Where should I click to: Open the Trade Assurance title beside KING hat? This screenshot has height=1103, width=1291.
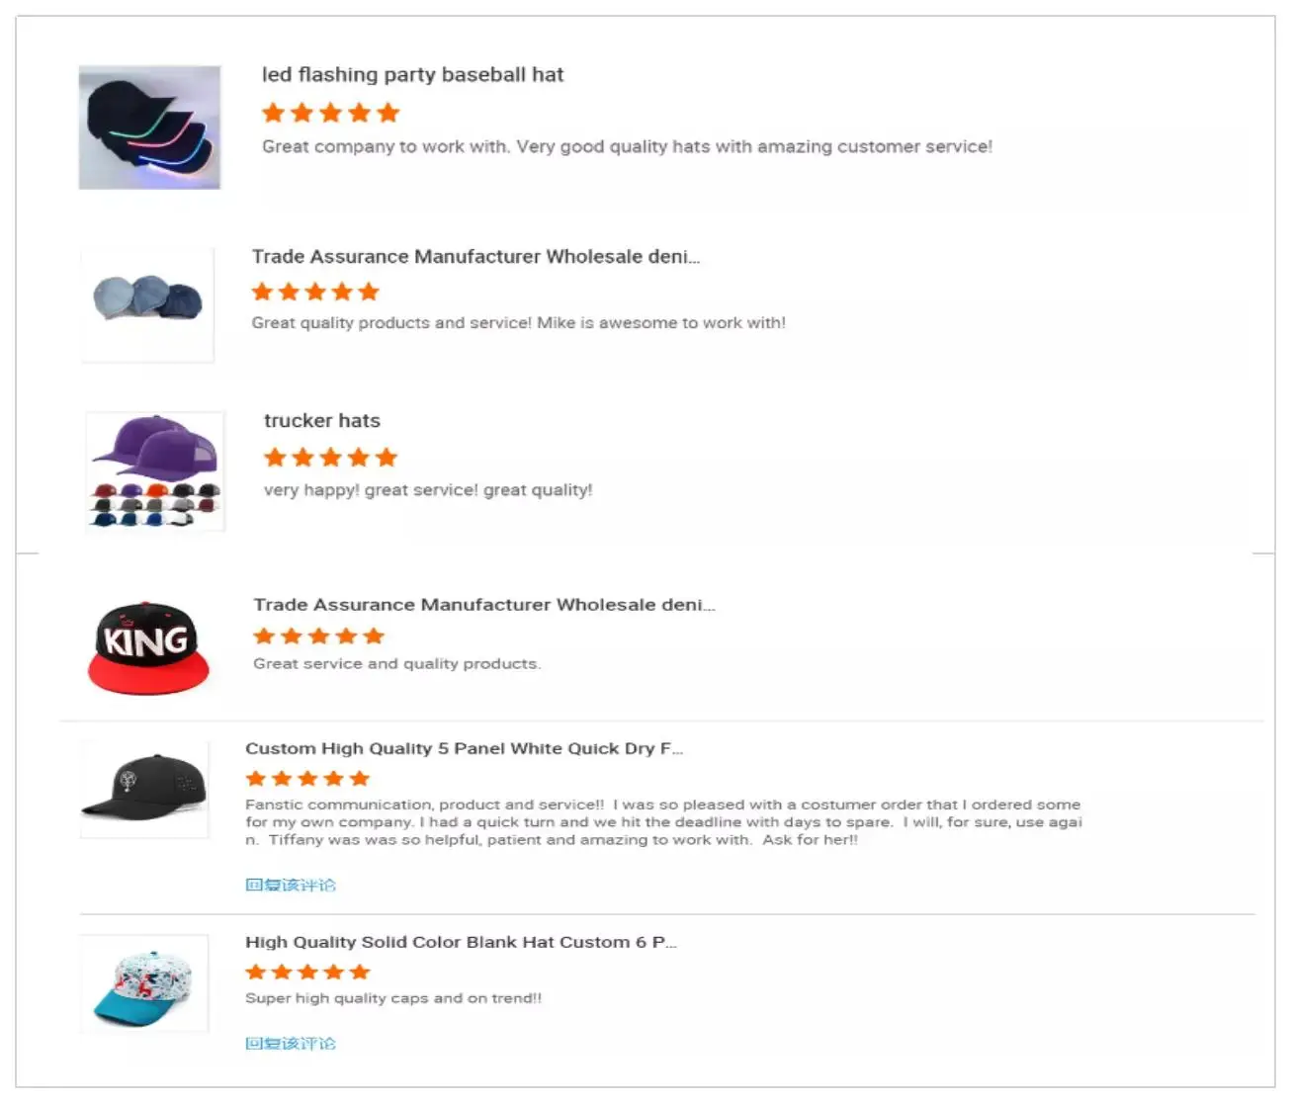483,605
